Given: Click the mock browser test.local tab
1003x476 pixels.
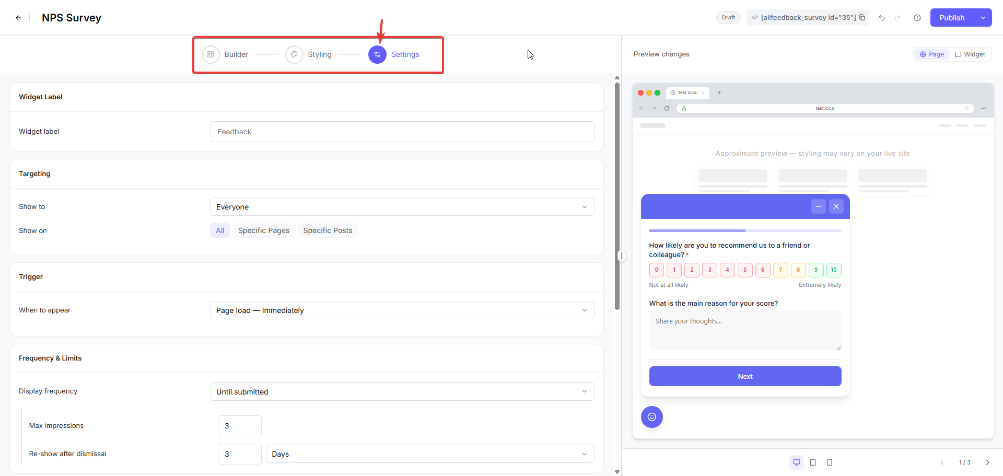Looking at the screenshot, I should click(687, 92).
